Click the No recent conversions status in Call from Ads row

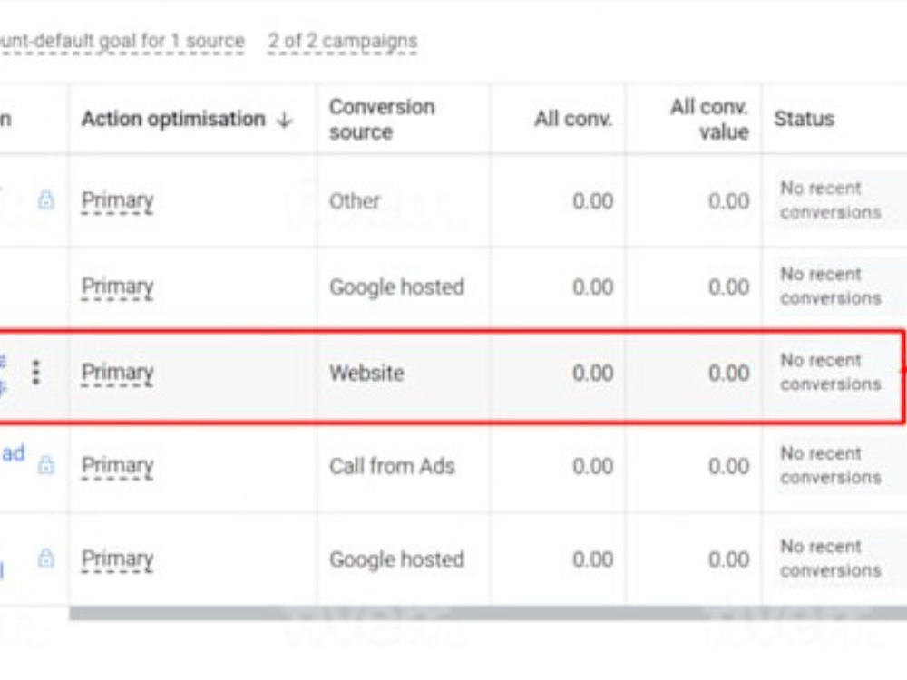[x=831, y=465]
